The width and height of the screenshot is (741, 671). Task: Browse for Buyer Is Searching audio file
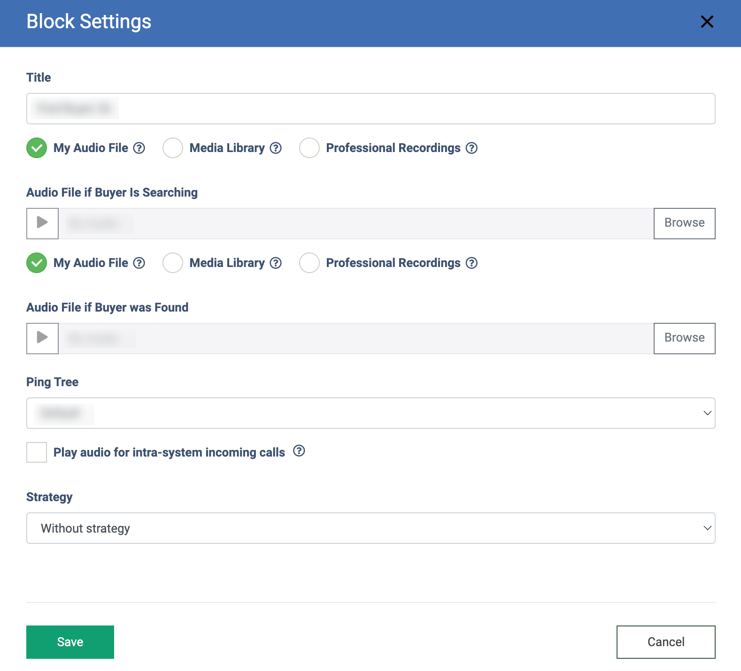coord(684,223)
